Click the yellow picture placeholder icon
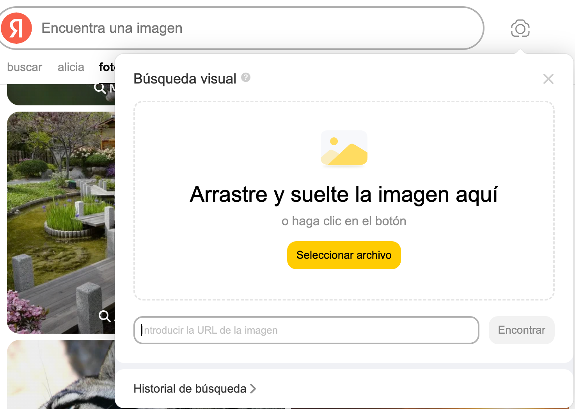Image resolution: width=575 pixels, height=409 pixels. 344,148
